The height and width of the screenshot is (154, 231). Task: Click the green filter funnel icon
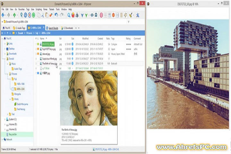tap(86, 15)
